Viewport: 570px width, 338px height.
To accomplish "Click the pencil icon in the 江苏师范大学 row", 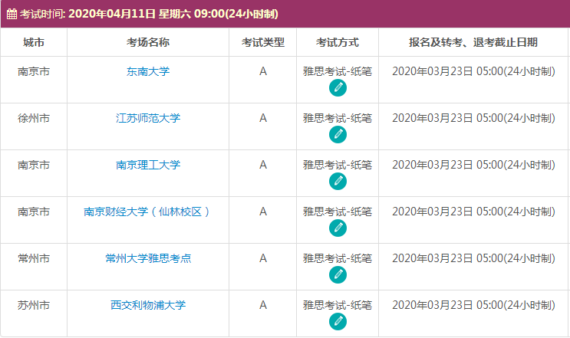I will [338, 135].
